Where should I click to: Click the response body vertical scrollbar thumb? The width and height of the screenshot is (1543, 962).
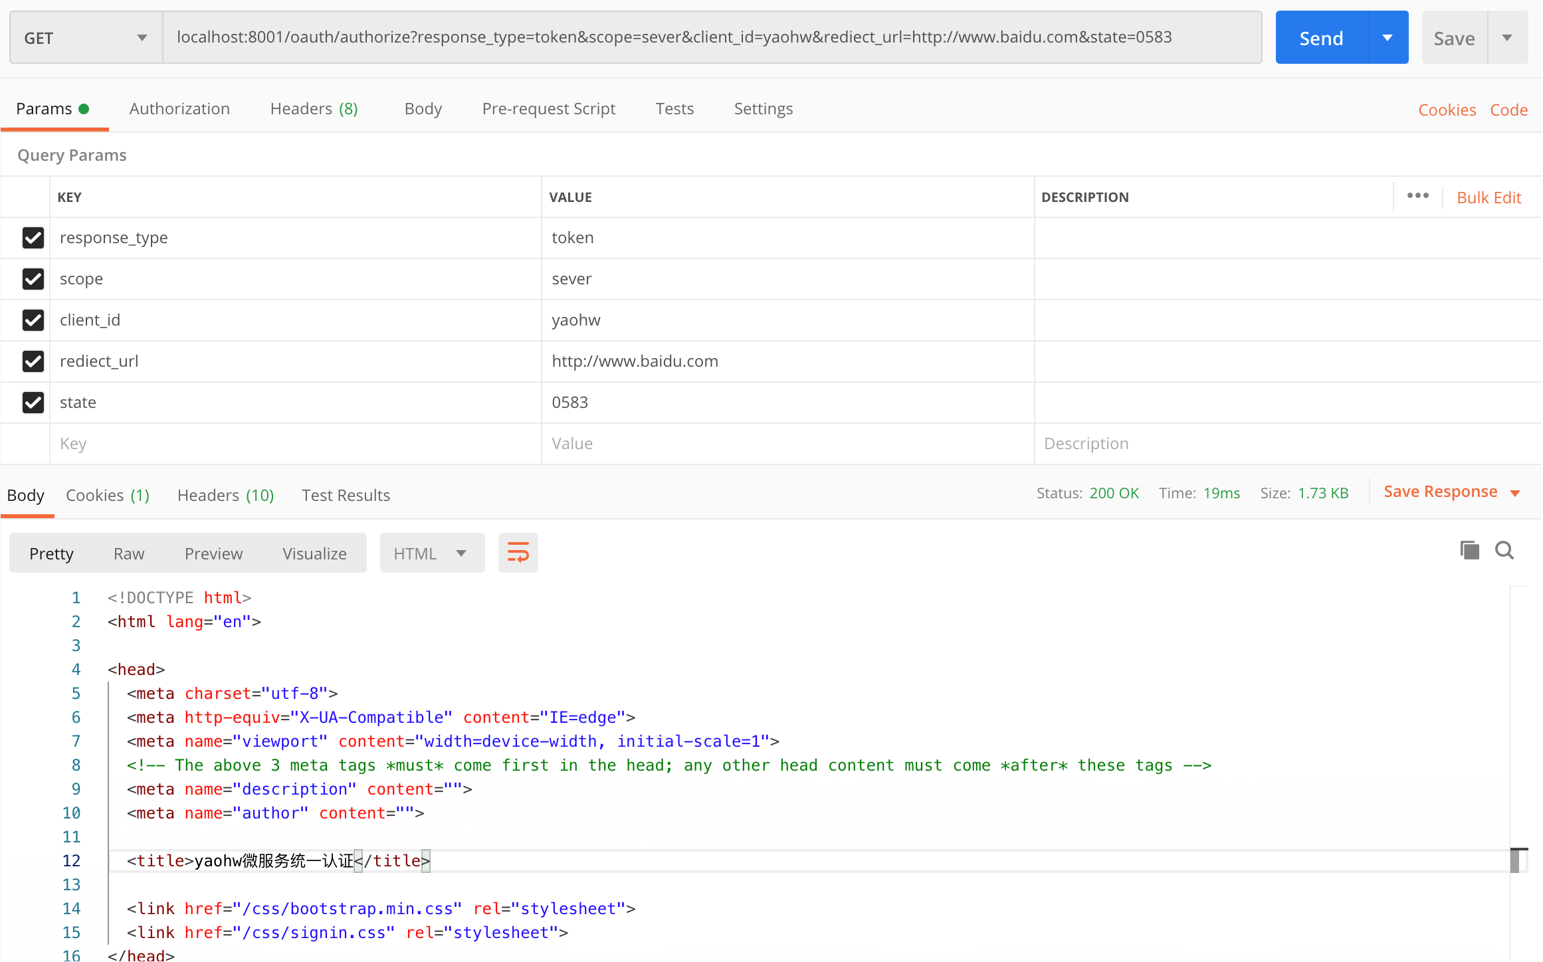[1516, 860]
